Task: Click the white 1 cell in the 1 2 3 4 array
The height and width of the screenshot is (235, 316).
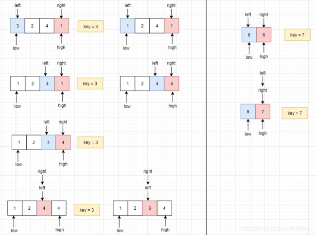Action: 120,208
